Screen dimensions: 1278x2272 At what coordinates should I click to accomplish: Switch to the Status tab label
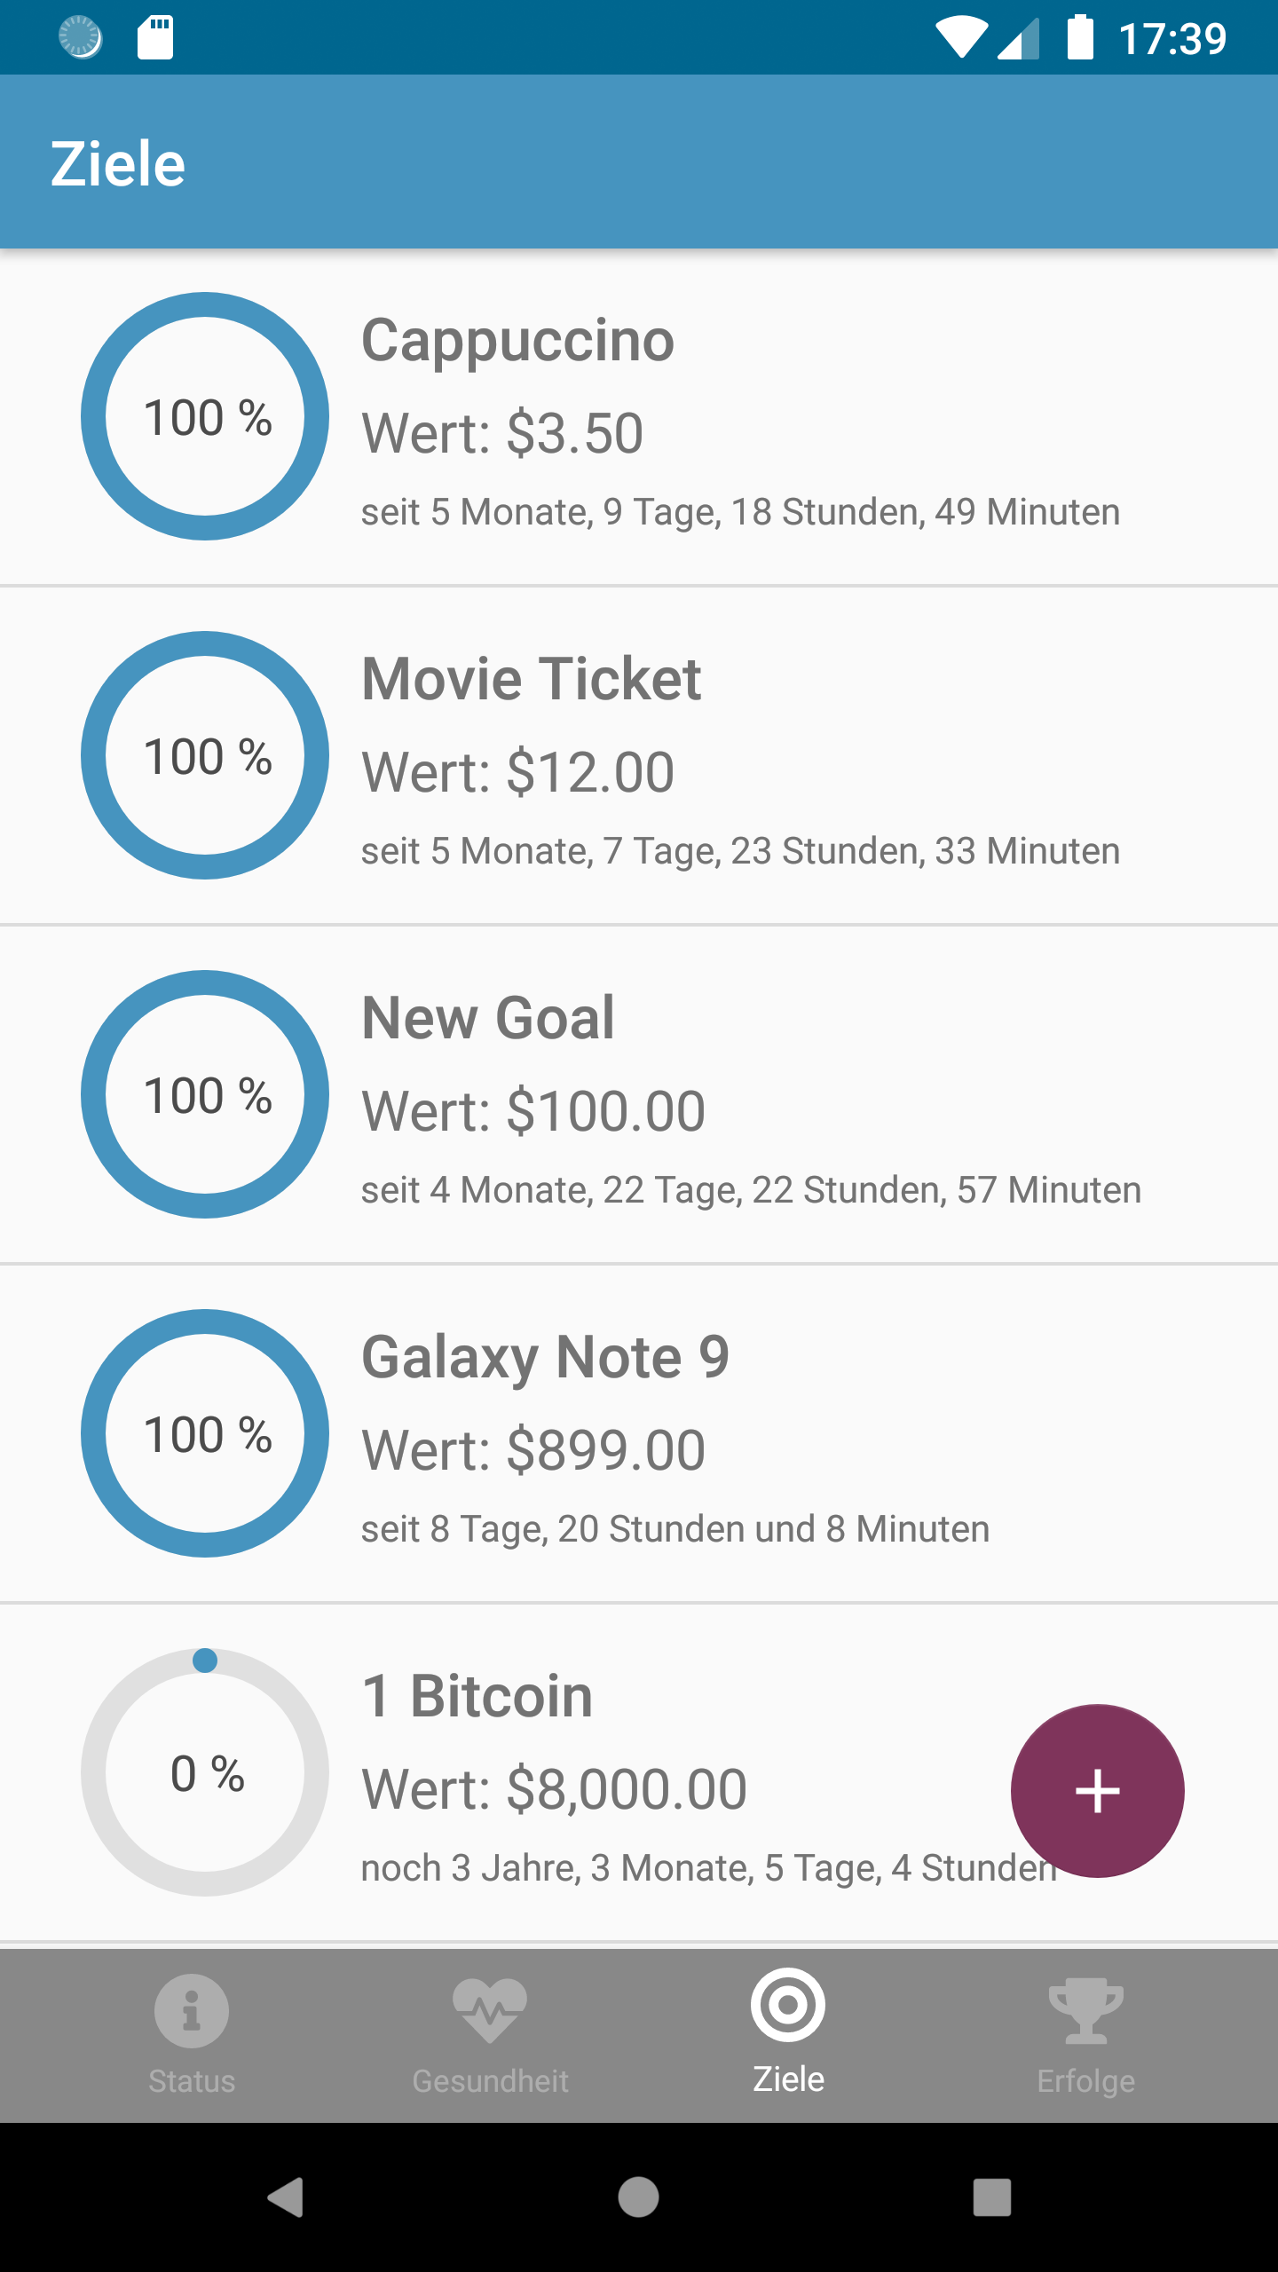(191, 2081)
